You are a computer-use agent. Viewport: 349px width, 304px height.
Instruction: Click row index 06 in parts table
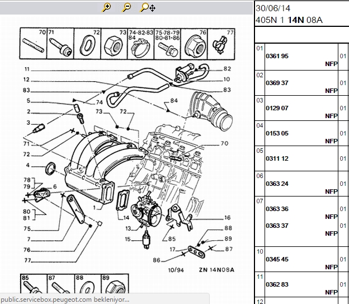coord(260,176)
